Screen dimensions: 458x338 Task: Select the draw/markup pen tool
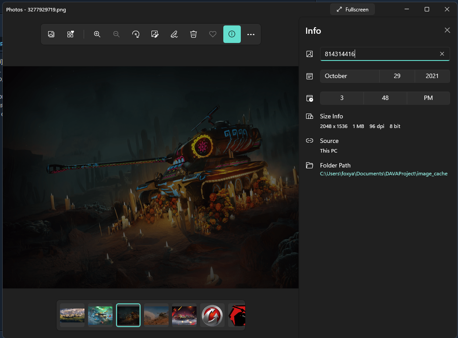pyautogui.click(x=174, y=34)
